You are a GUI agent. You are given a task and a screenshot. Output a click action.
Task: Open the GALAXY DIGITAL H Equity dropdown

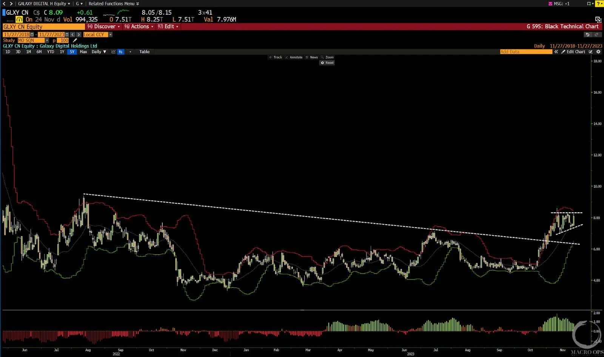pos(44,3)
